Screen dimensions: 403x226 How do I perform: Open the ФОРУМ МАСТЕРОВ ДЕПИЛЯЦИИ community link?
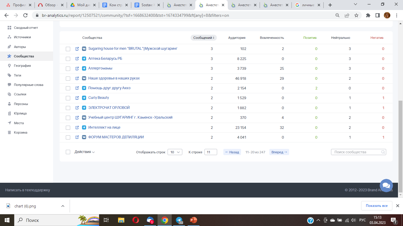pyautogui.click(x=116, y=137)
